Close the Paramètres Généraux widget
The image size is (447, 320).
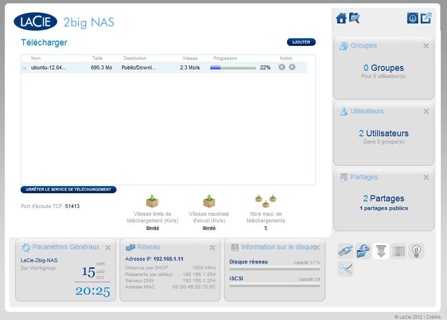pos(108,248)
